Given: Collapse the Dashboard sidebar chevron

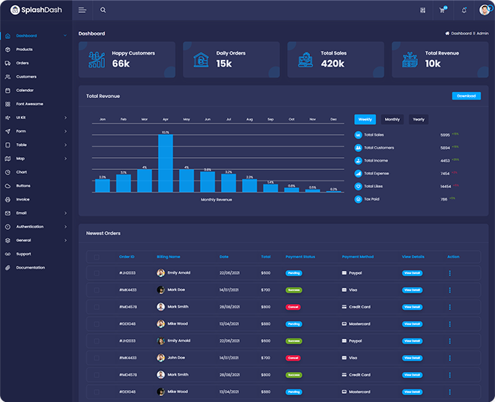Looking at the screenshot, I should pyautogui.click(x=65, y=36).
